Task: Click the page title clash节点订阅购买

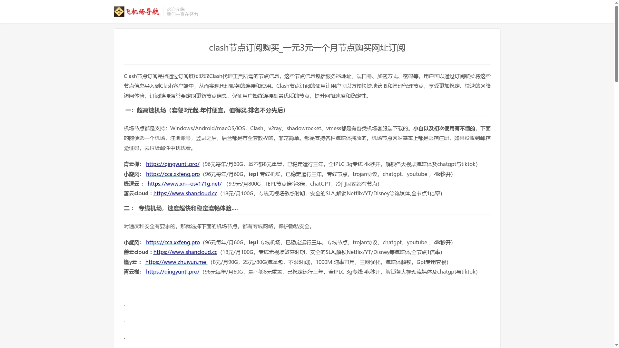Action: (307, 48)
